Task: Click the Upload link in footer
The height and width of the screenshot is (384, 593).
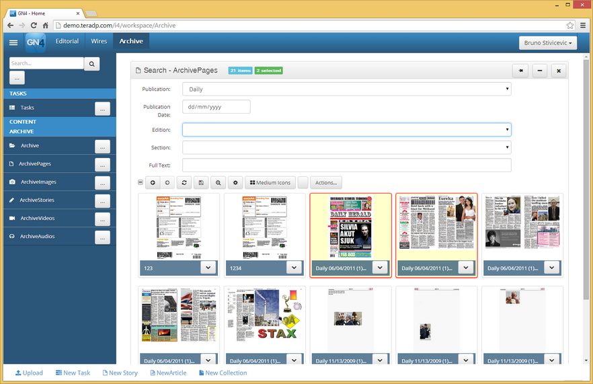Action: (x=29, y=373)
